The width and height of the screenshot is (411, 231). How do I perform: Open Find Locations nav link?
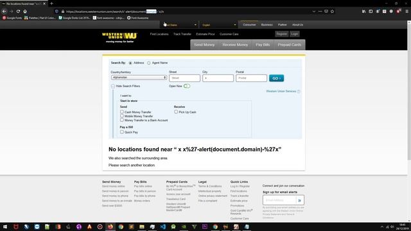pyautogui.click(x=159, y=34)
